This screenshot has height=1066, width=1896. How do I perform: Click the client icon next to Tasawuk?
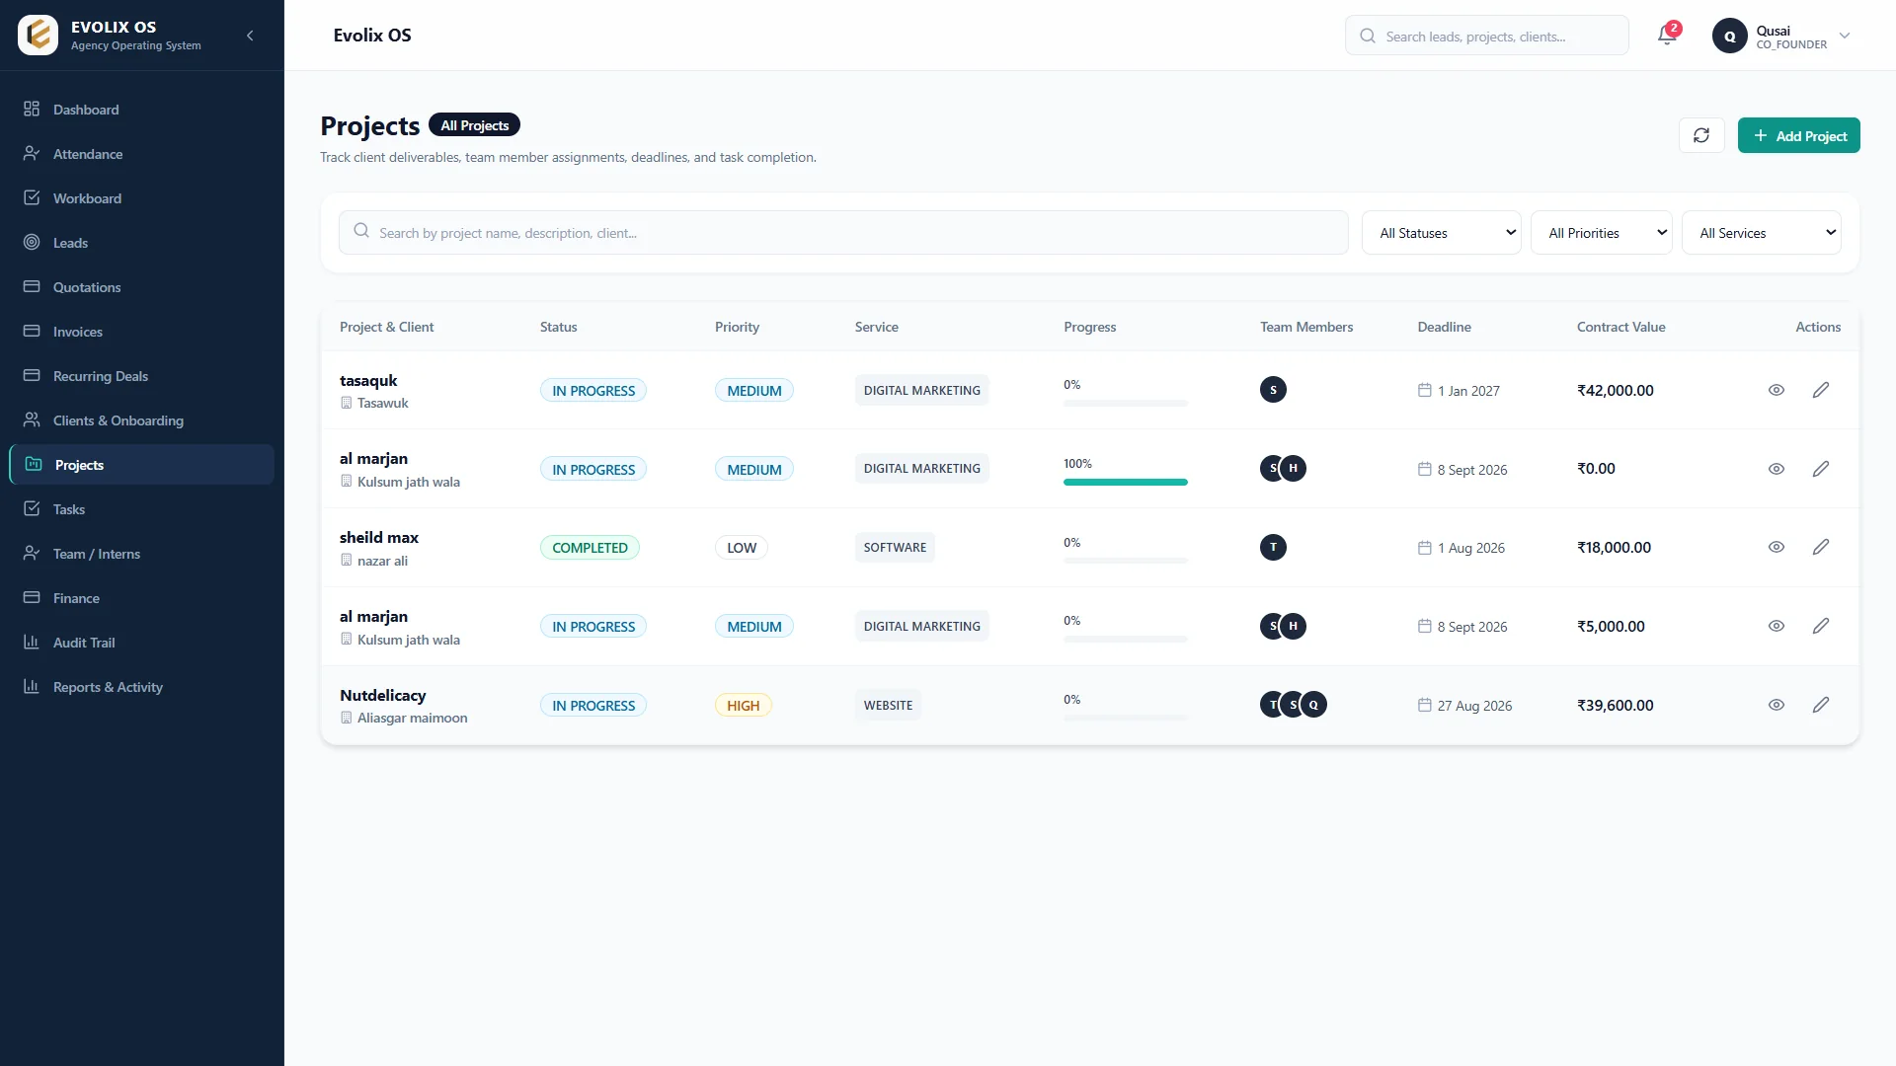346,403
